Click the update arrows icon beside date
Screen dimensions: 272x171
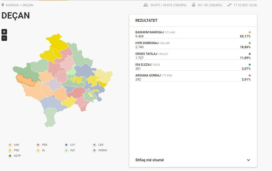click(x=229, y=5)
